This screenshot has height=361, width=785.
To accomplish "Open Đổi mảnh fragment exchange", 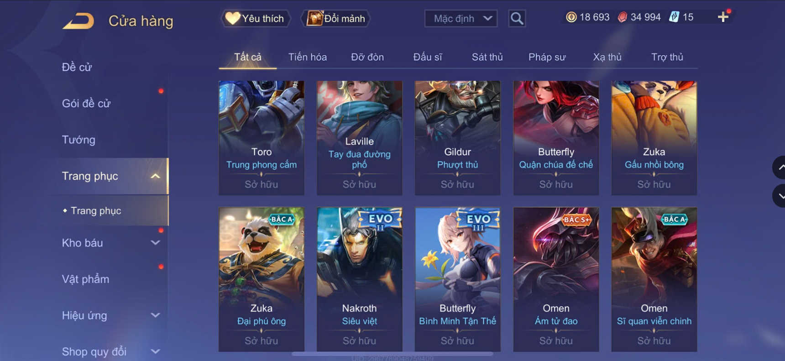I will pos(335,19).
